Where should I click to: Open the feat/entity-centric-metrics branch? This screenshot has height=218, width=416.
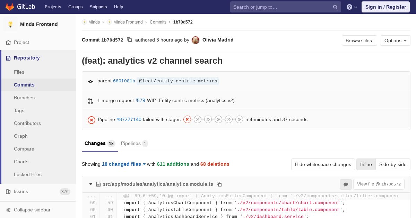[178, 81]
